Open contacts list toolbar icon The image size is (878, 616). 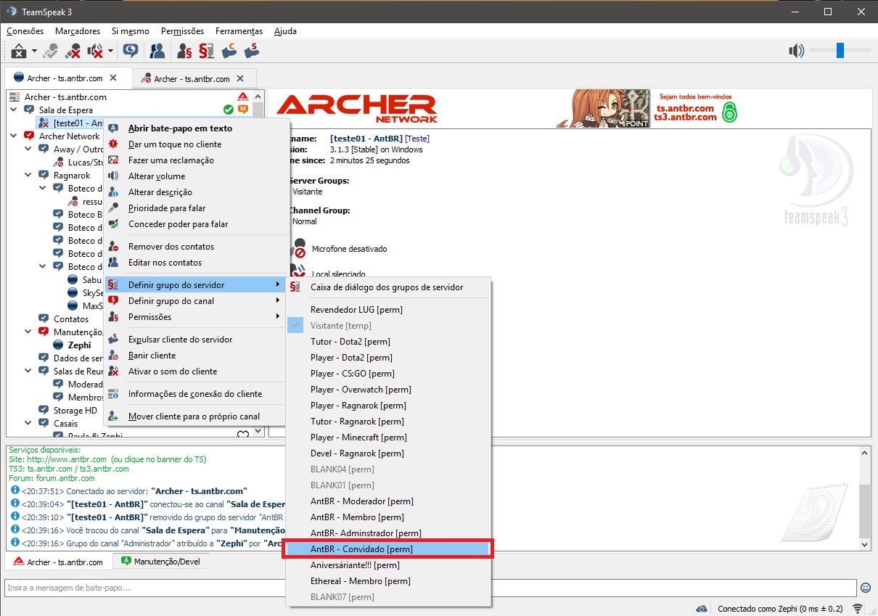point(157,51)
